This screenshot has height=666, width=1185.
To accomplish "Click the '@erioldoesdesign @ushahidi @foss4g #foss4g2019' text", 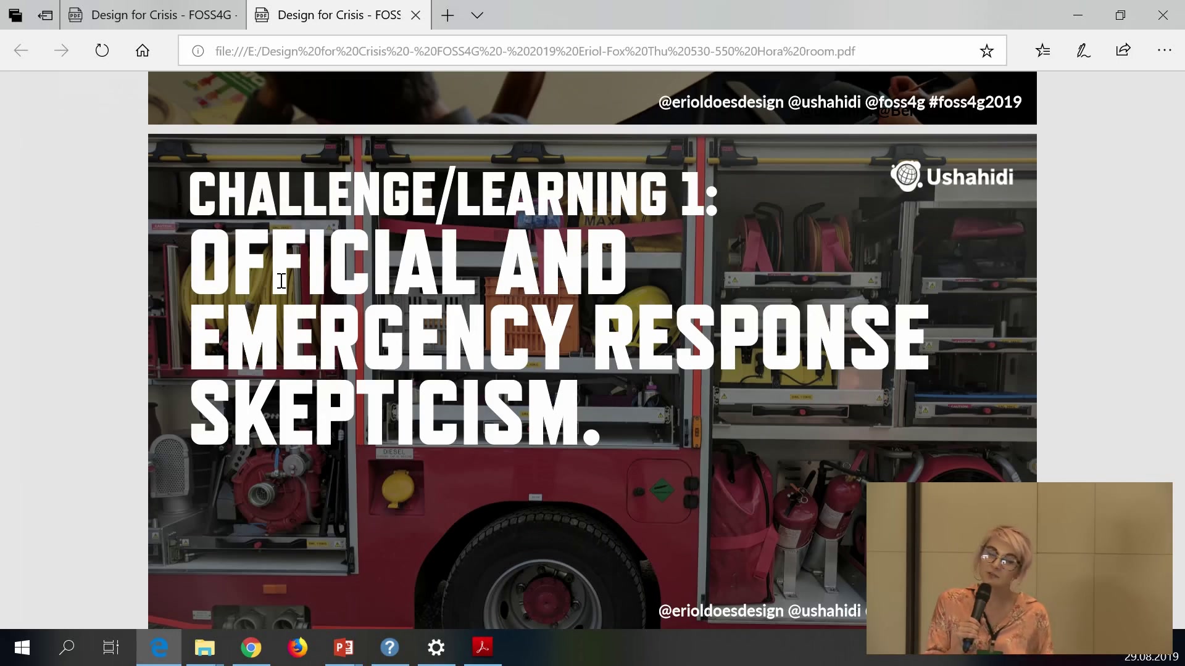I will pyautogui.click(x=840, y=102).
